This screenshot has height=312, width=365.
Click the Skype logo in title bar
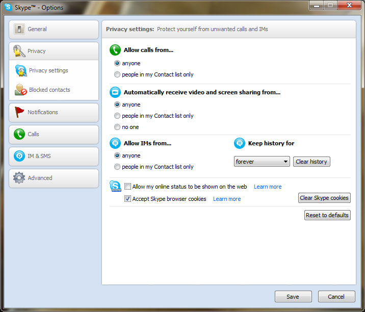coord(8,7)
